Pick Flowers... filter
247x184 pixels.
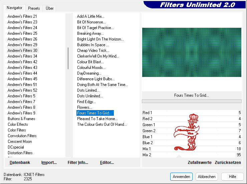84,107
